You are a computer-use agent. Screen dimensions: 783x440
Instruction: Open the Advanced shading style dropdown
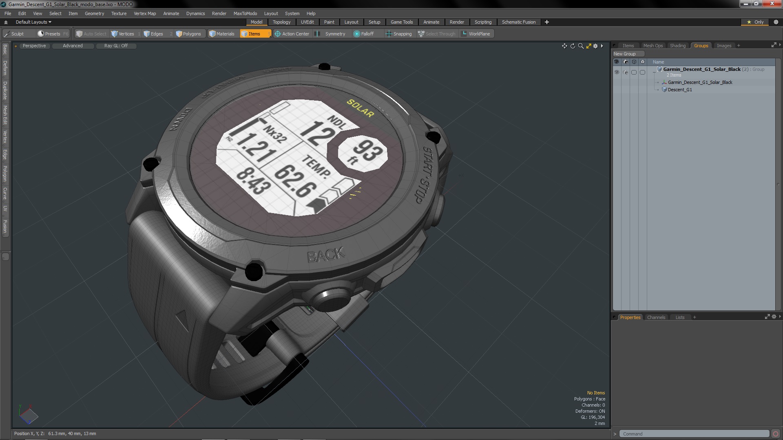(73, 46)
